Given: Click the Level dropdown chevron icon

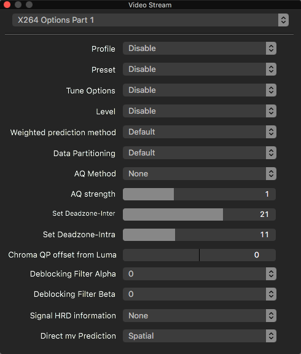Looking at the screenshot, I should pyautogui.click(x=271, y=111).
